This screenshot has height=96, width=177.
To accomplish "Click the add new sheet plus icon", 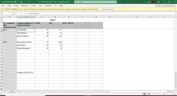I will 20,91.
